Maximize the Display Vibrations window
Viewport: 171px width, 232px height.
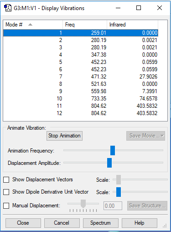pos(139,8)
